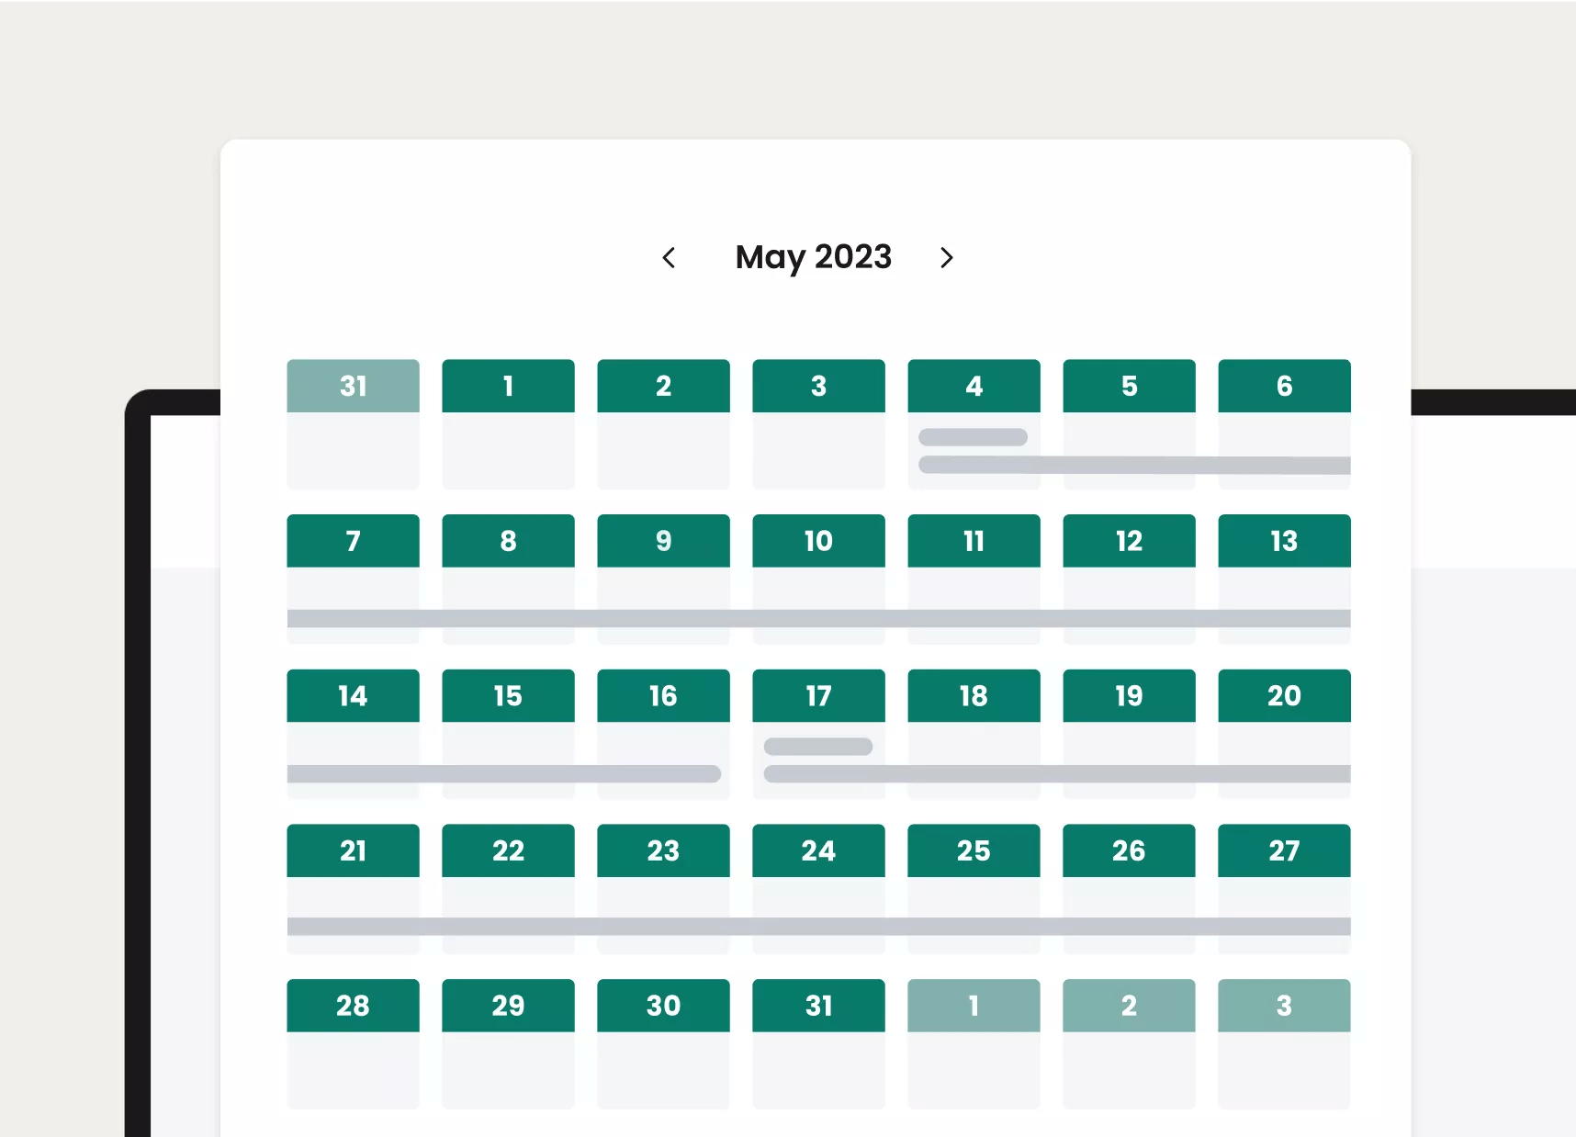Select day 25 in the calendar
The width and height of the screenshot is (1576, 1137).
[x=974, y=850]
